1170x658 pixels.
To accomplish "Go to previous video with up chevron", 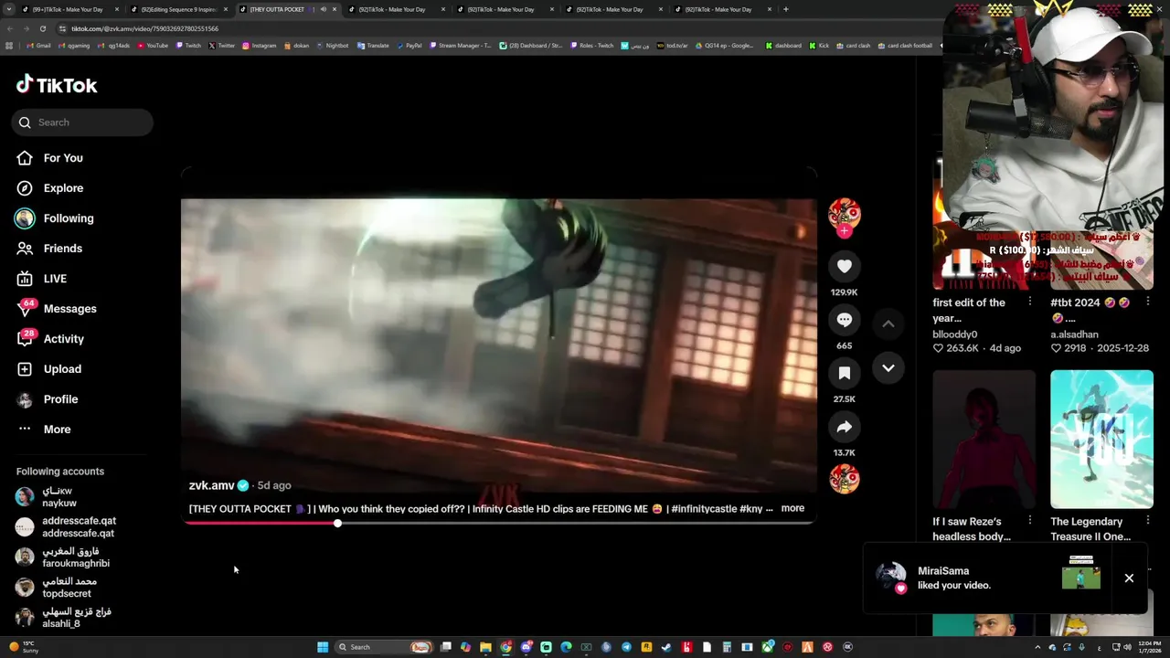I will [x=888, y=324].
